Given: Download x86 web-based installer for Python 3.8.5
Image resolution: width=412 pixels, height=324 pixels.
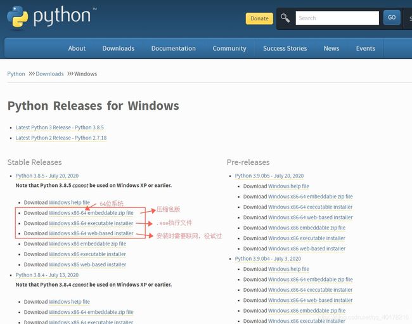Looking at the screenshot, I should [87, 264].
